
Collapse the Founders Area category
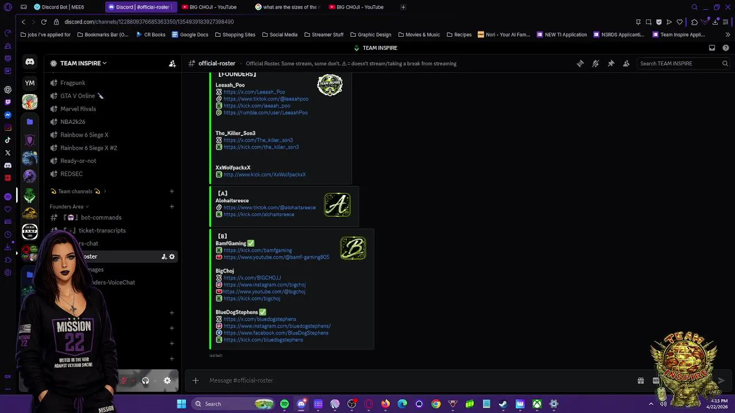pos(69,206)
